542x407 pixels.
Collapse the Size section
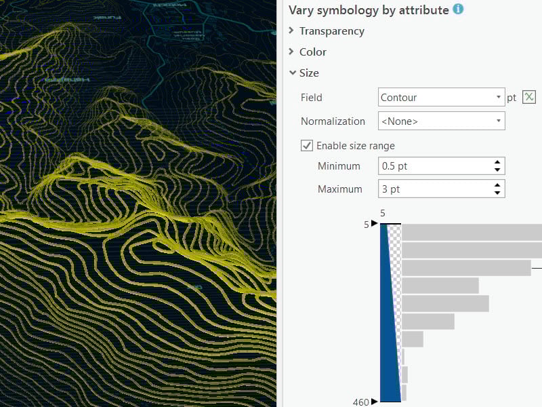[292, 73]
